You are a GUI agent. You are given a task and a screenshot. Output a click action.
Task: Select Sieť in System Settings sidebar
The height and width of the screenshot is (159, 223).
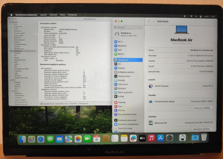coord(118,50)
